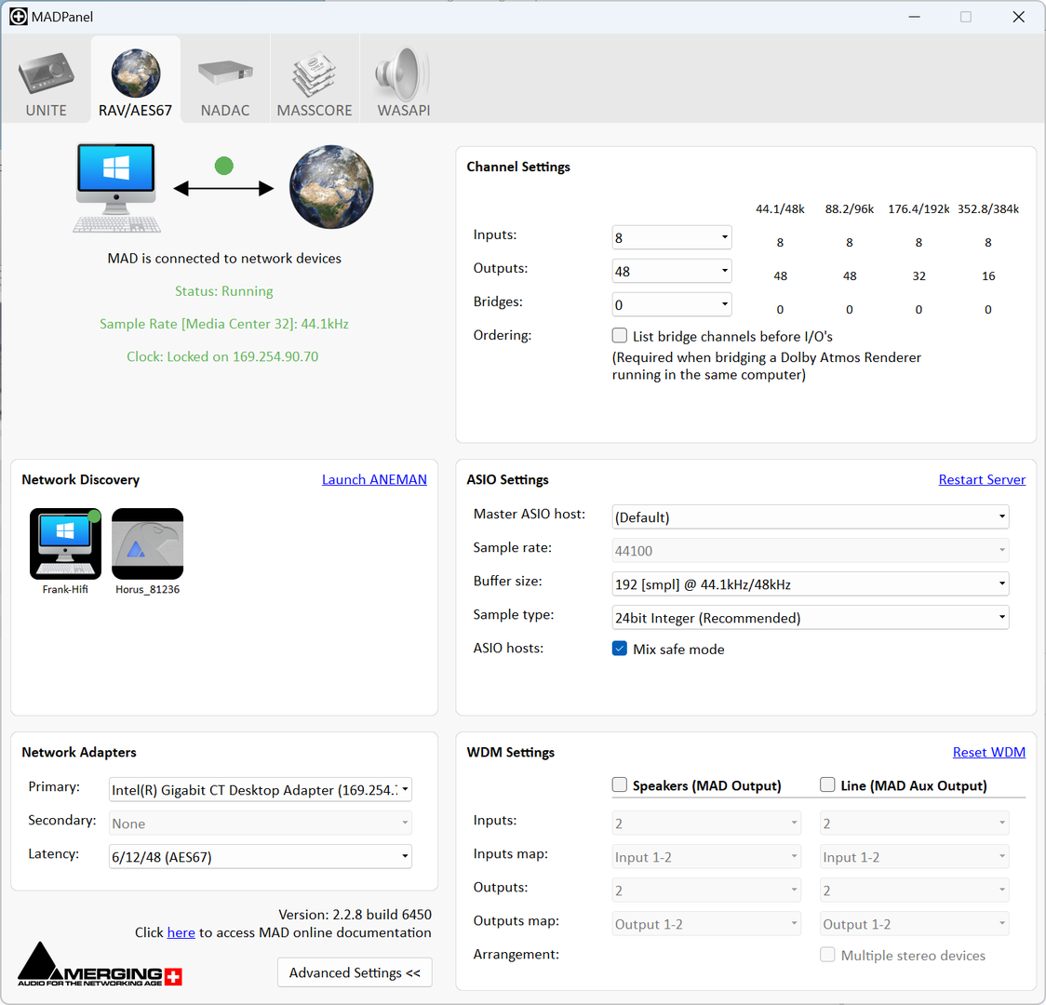The image size is (1046, 1005).
Task: Expand the Master ASIO host dropdown
Action: (810, 517)
